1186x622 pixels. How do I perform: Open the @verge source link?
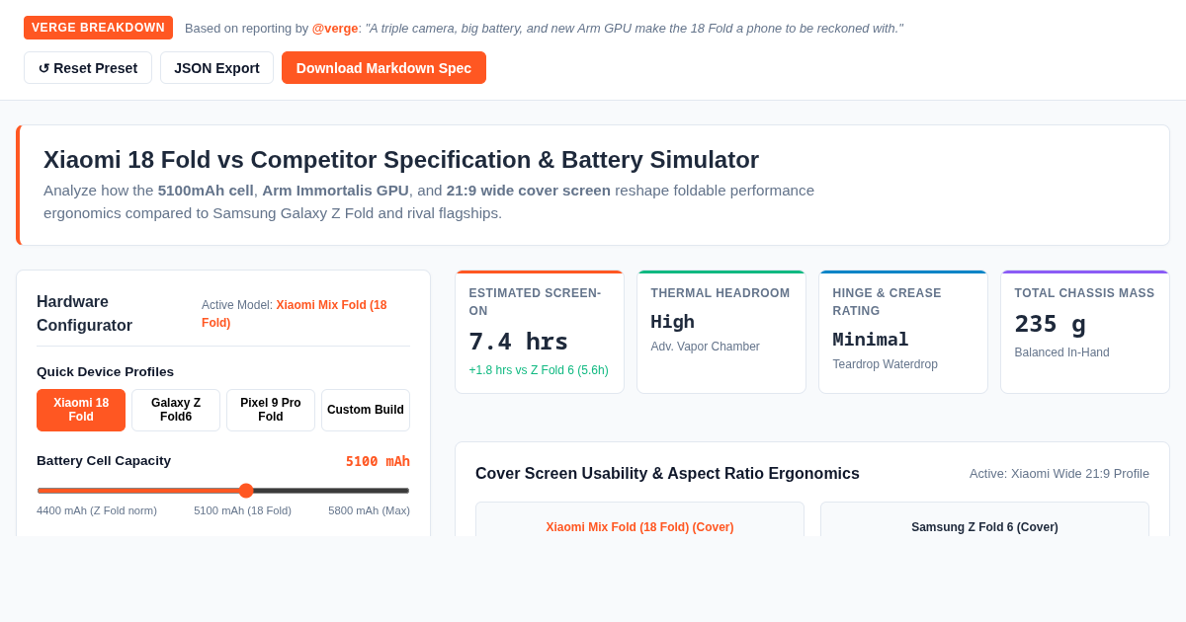(x=335, y=29)
